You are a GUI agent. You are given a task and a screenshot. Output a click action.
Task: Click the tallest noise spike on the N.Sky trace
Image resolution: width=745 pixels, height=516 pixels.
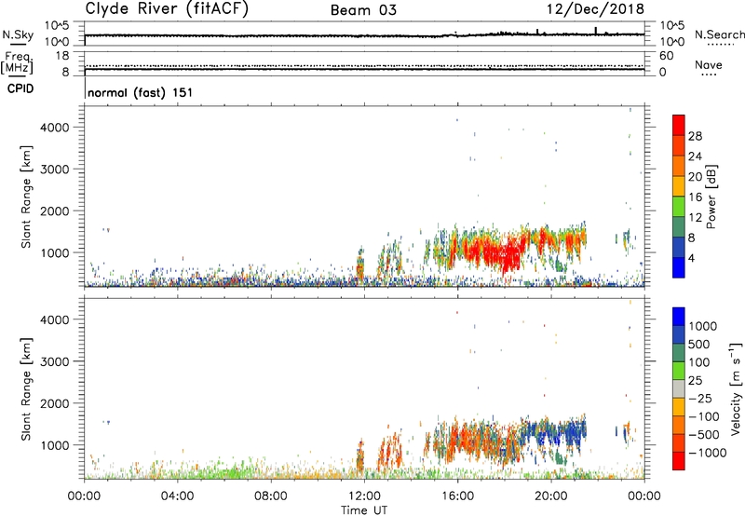596,31
